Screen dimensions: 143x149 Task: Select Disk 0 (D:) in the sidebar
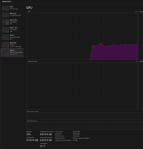[12, 22]
